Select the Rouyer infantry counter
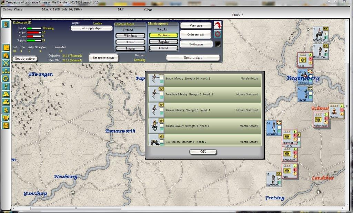 tap(305, 94)
